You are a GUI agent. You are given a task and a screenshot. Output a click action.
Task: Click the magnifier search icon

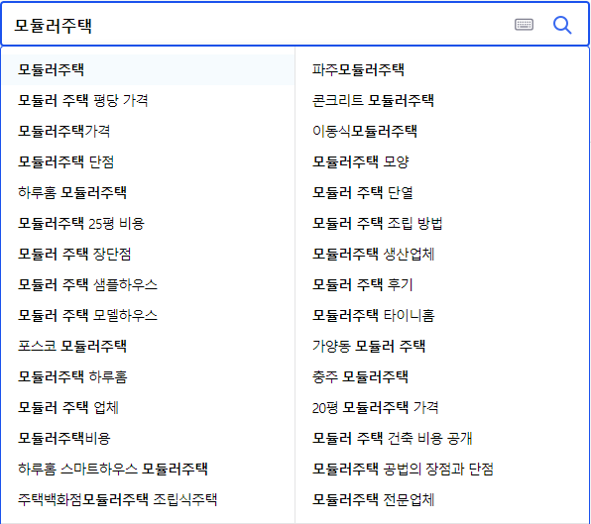[562, 25]
